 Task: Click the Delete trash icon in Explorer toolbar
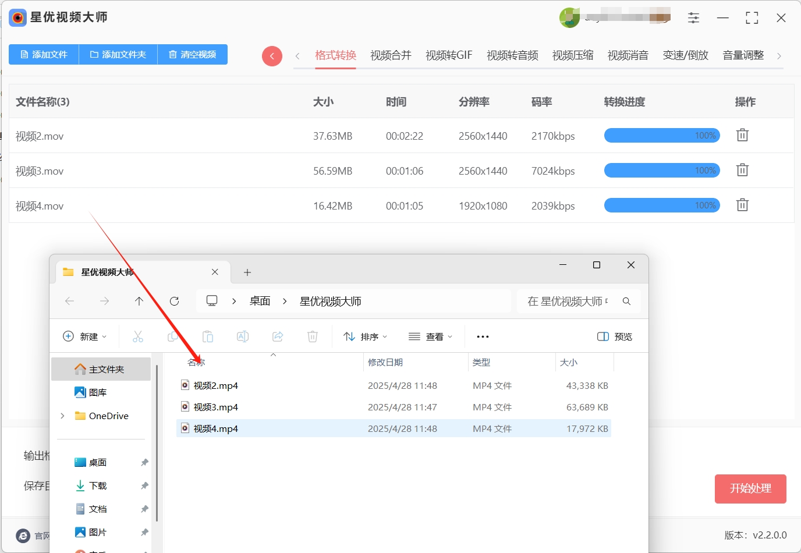click(x=313, y=336)
